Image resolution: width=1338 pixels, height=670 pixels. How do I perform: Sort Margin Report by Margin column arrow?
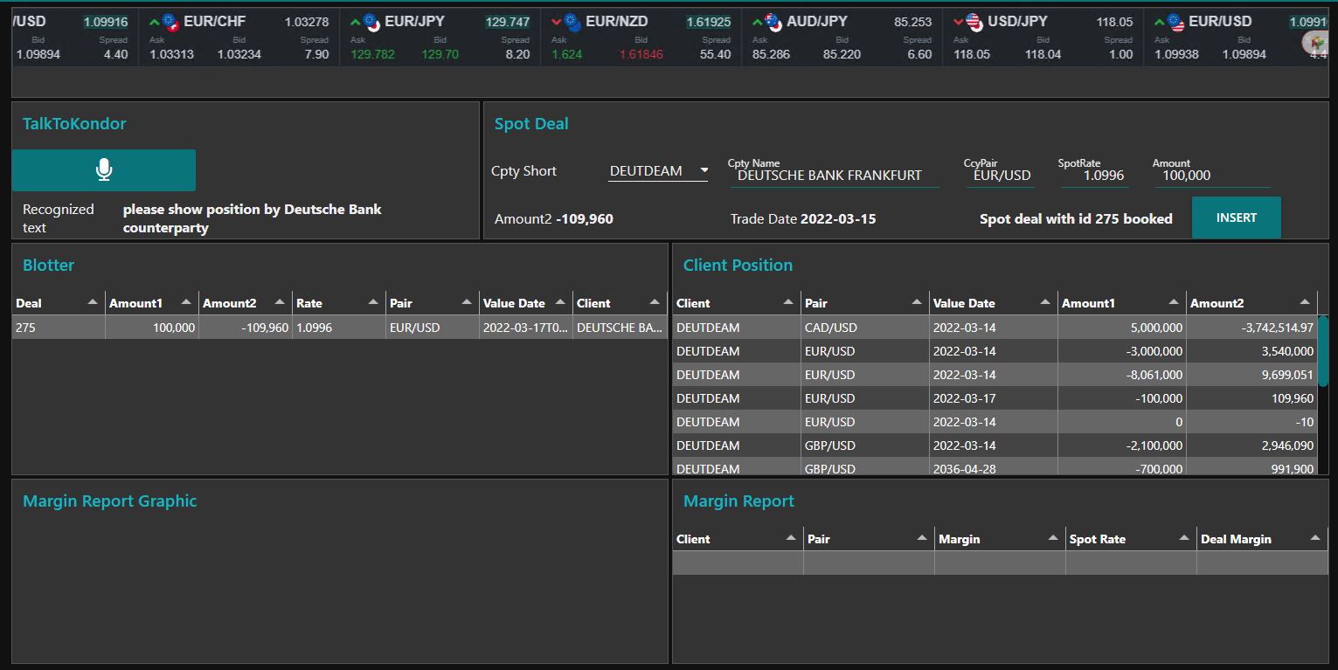(x=1053, y=538)
